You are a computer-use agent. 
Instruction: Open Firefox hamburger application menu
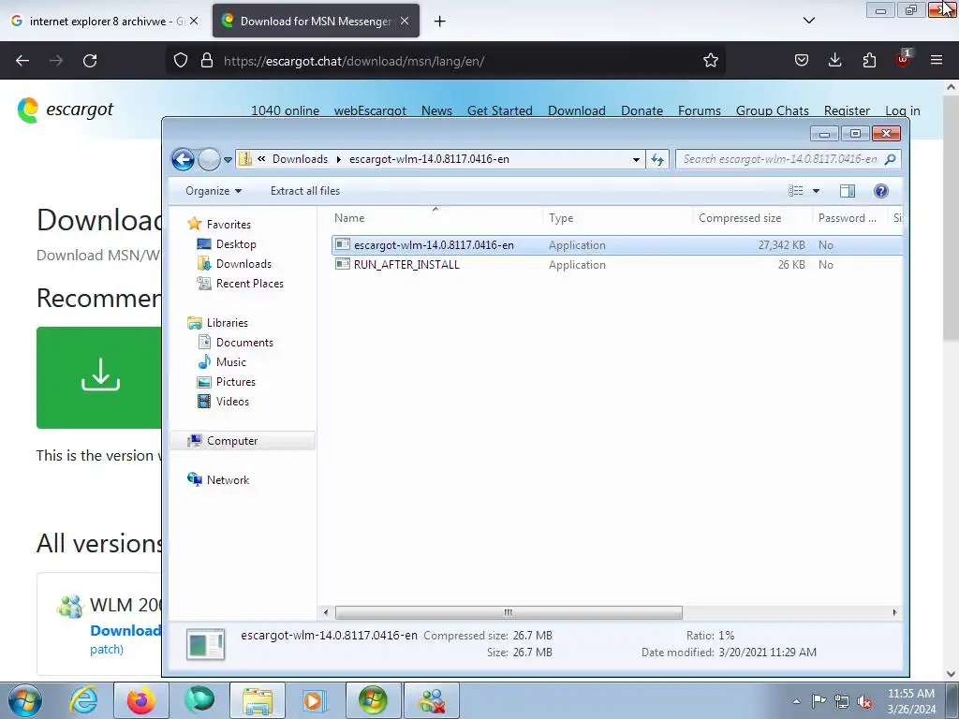coord(937,61)
